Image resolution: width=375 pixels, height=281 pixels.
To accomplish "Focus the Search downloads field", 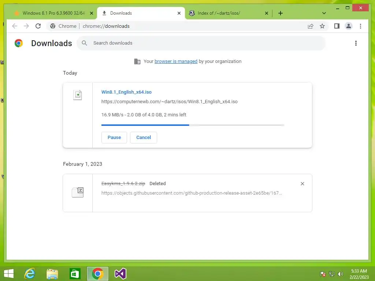I will click(x=201, y=43).
